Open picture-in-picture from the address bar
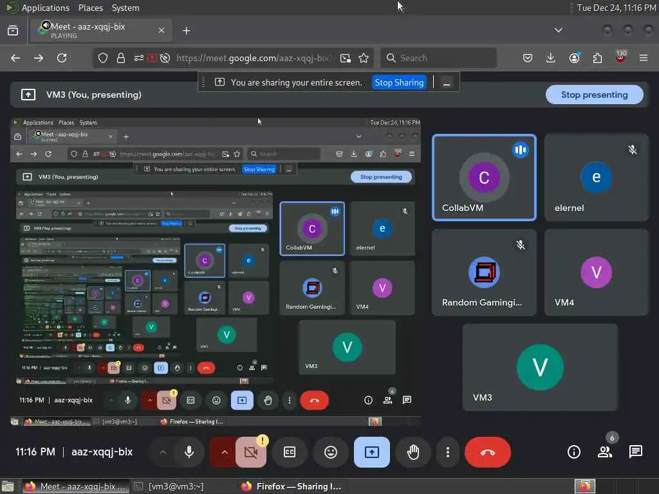Viewport: 659px width, 494px height. click(346, 58)
